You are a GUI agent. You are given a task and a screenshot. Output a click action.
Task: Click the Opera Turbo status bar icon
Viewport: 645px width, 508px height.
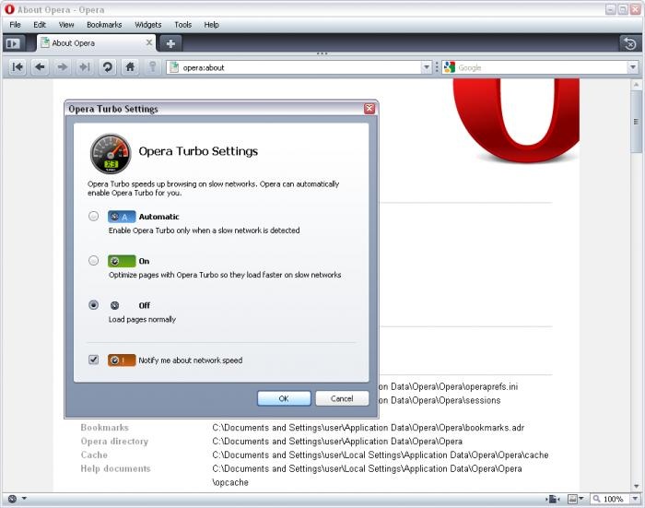tap(12, 499)
